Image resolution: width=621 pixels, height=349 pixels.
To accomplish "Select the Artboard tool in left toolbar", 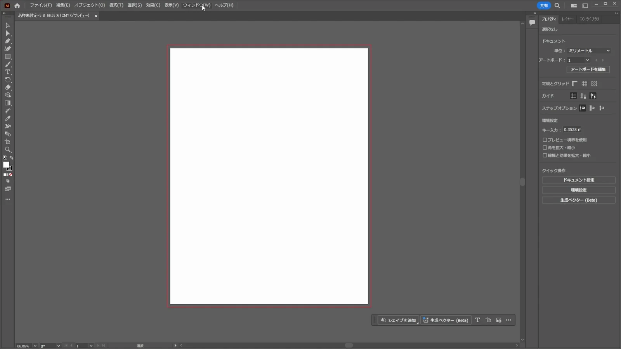I will click(7, 142).
